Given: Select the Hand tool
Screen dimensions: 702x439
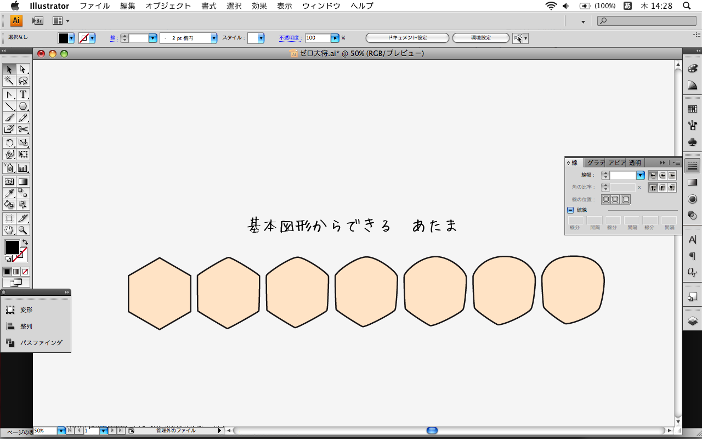Looking at the screenshot, I should point(9,230).
